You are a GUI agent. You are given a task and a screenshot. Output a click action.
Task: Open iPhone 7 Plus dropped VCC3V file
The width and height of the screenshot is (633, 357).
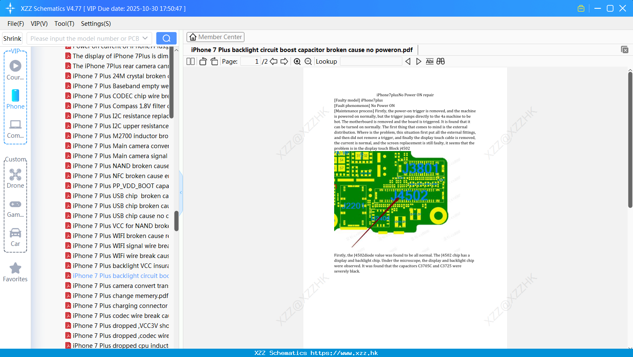tap(117, 326)
